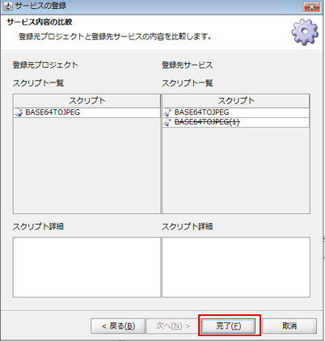Select the struck-through BASE64TOJPEG(1) row

236,122
